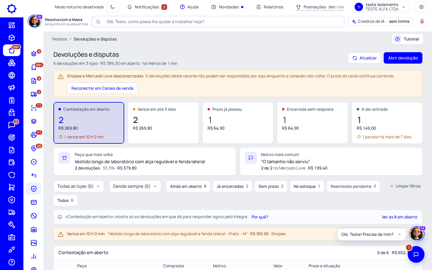The width and height of the screenshot is (432, 270).
Task: Click 'Reconectar em Canais de venda'
Action: [102, 88]
